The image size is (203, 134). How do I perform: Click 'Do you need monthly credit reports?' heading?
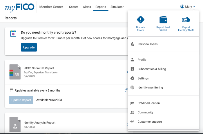click(x=48, y=32)
